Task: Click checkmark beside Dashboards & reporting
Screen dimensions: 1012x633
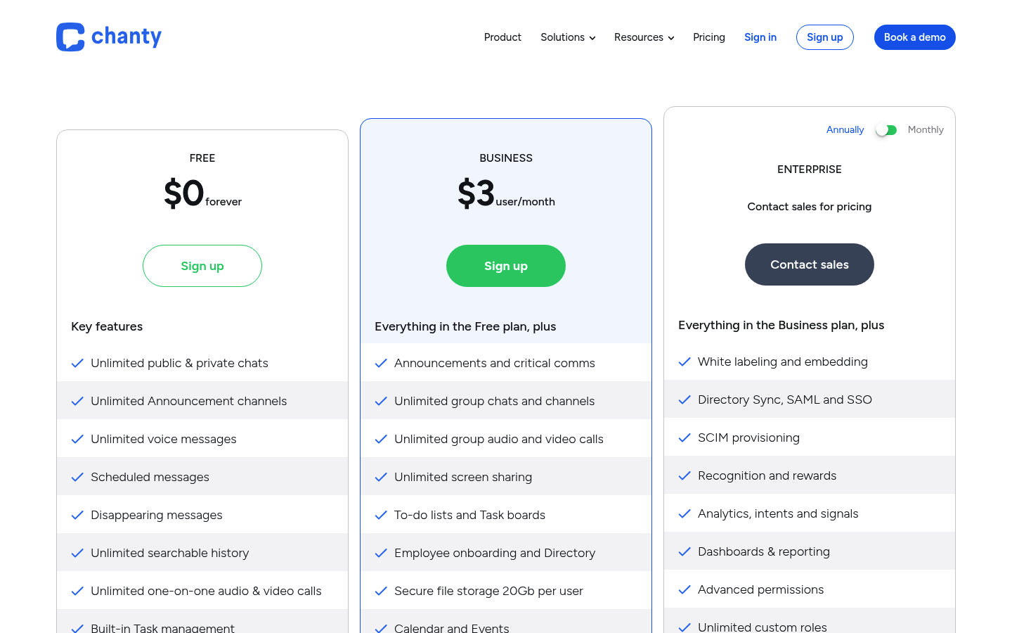Action: coord(685,551)
